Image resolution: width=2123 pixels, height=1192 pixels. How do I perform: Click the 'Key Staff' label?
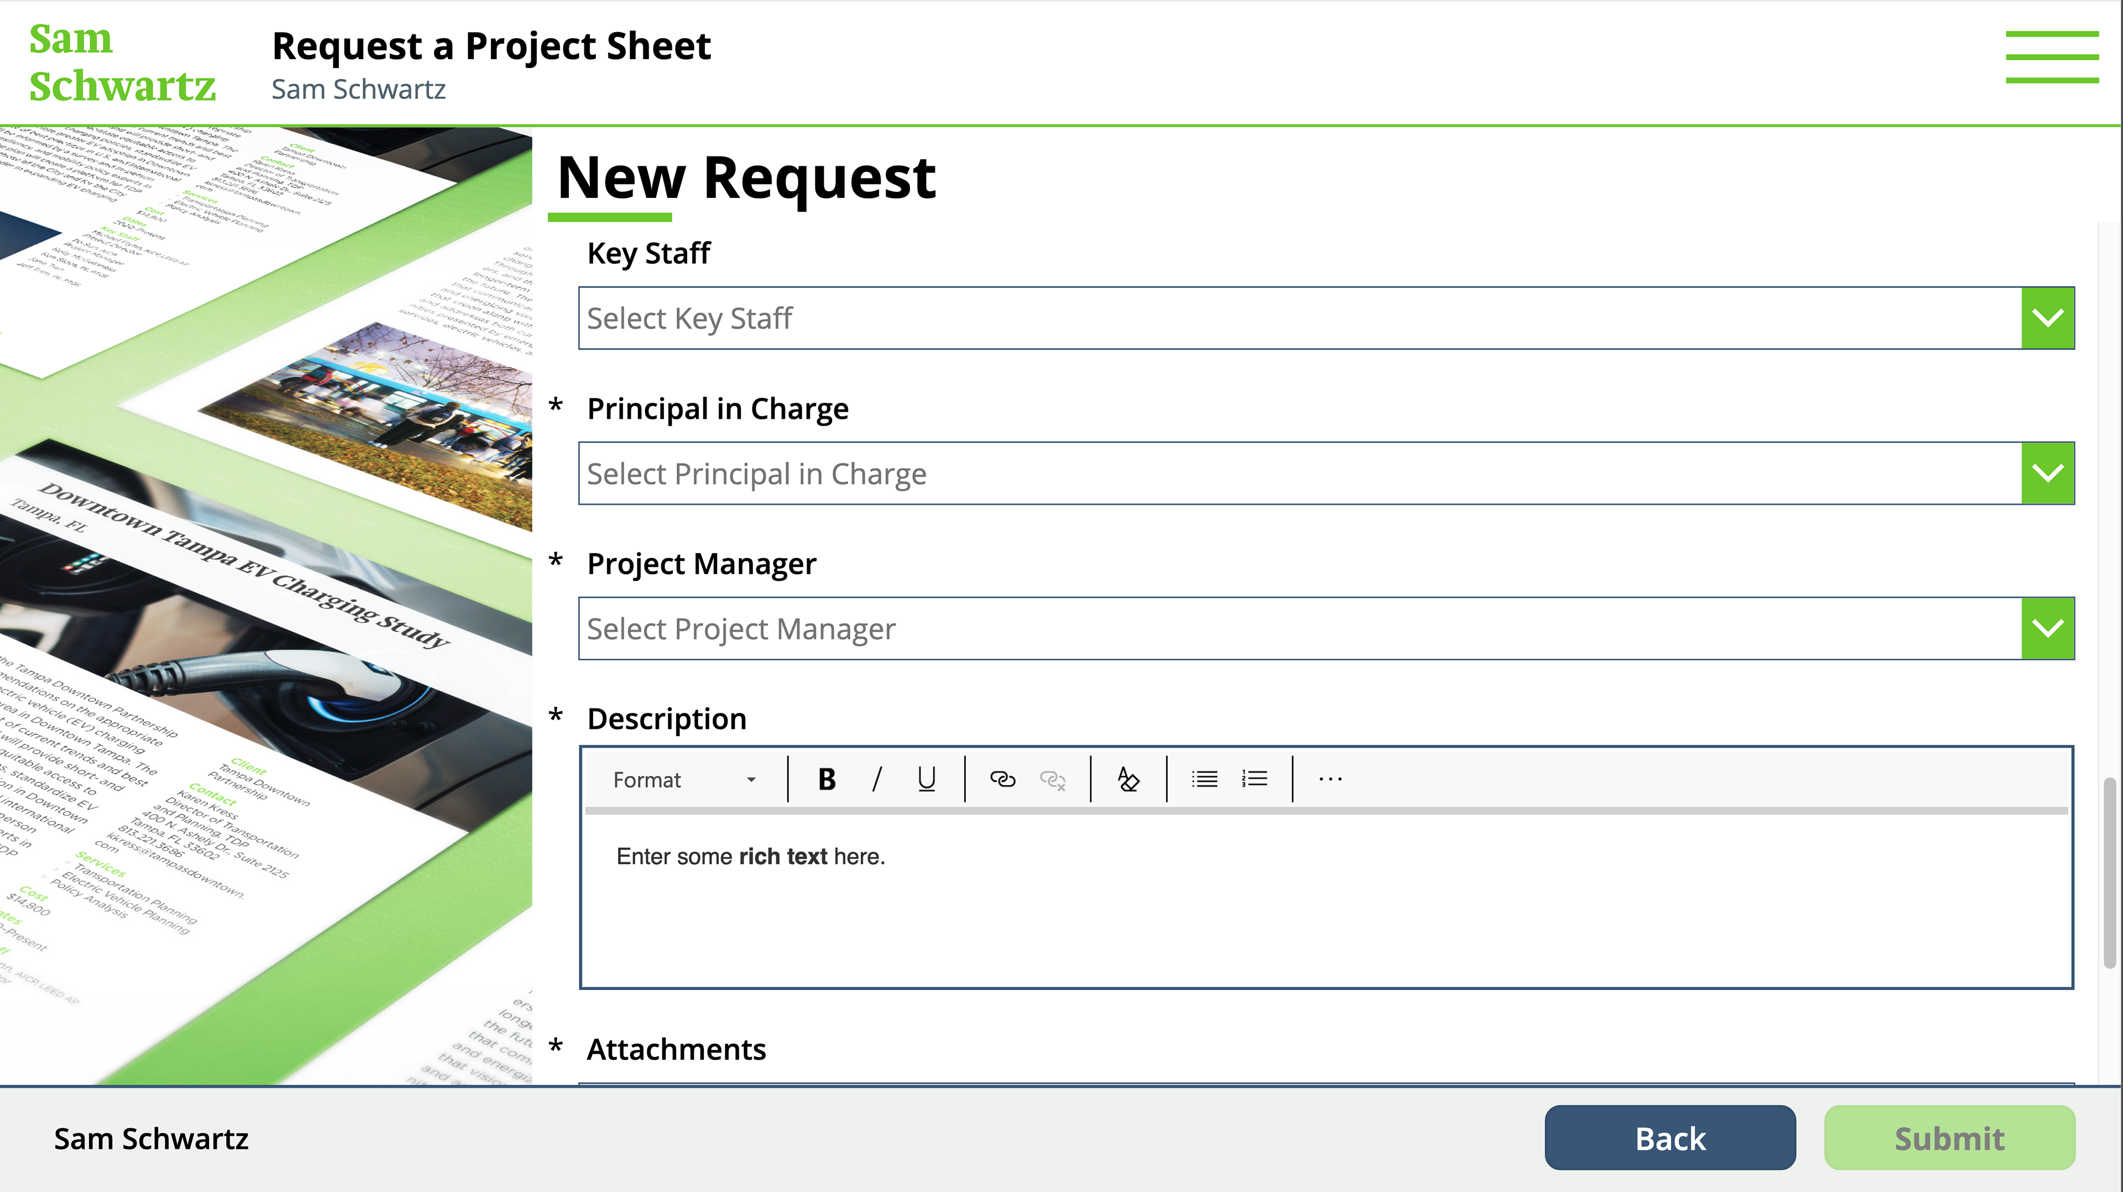649,253
